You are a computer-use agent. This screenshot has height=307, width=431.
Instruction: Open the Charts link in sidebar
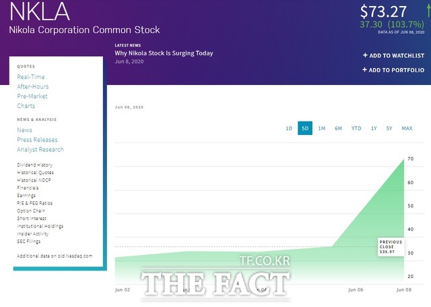click(26, 106)
